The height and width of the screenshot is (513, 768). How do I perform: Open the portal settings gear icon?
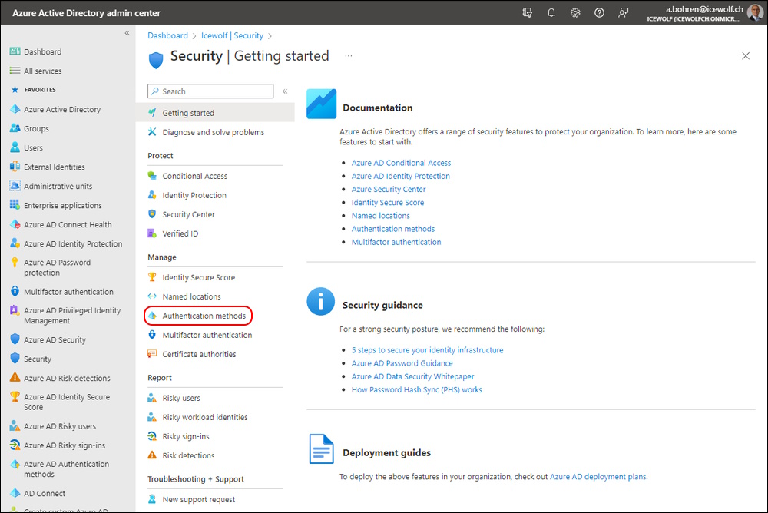(x=575, y=13)
